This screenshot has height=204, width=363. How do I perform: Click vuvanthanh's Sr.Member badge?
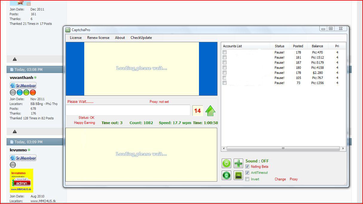[x=23, y=86]
